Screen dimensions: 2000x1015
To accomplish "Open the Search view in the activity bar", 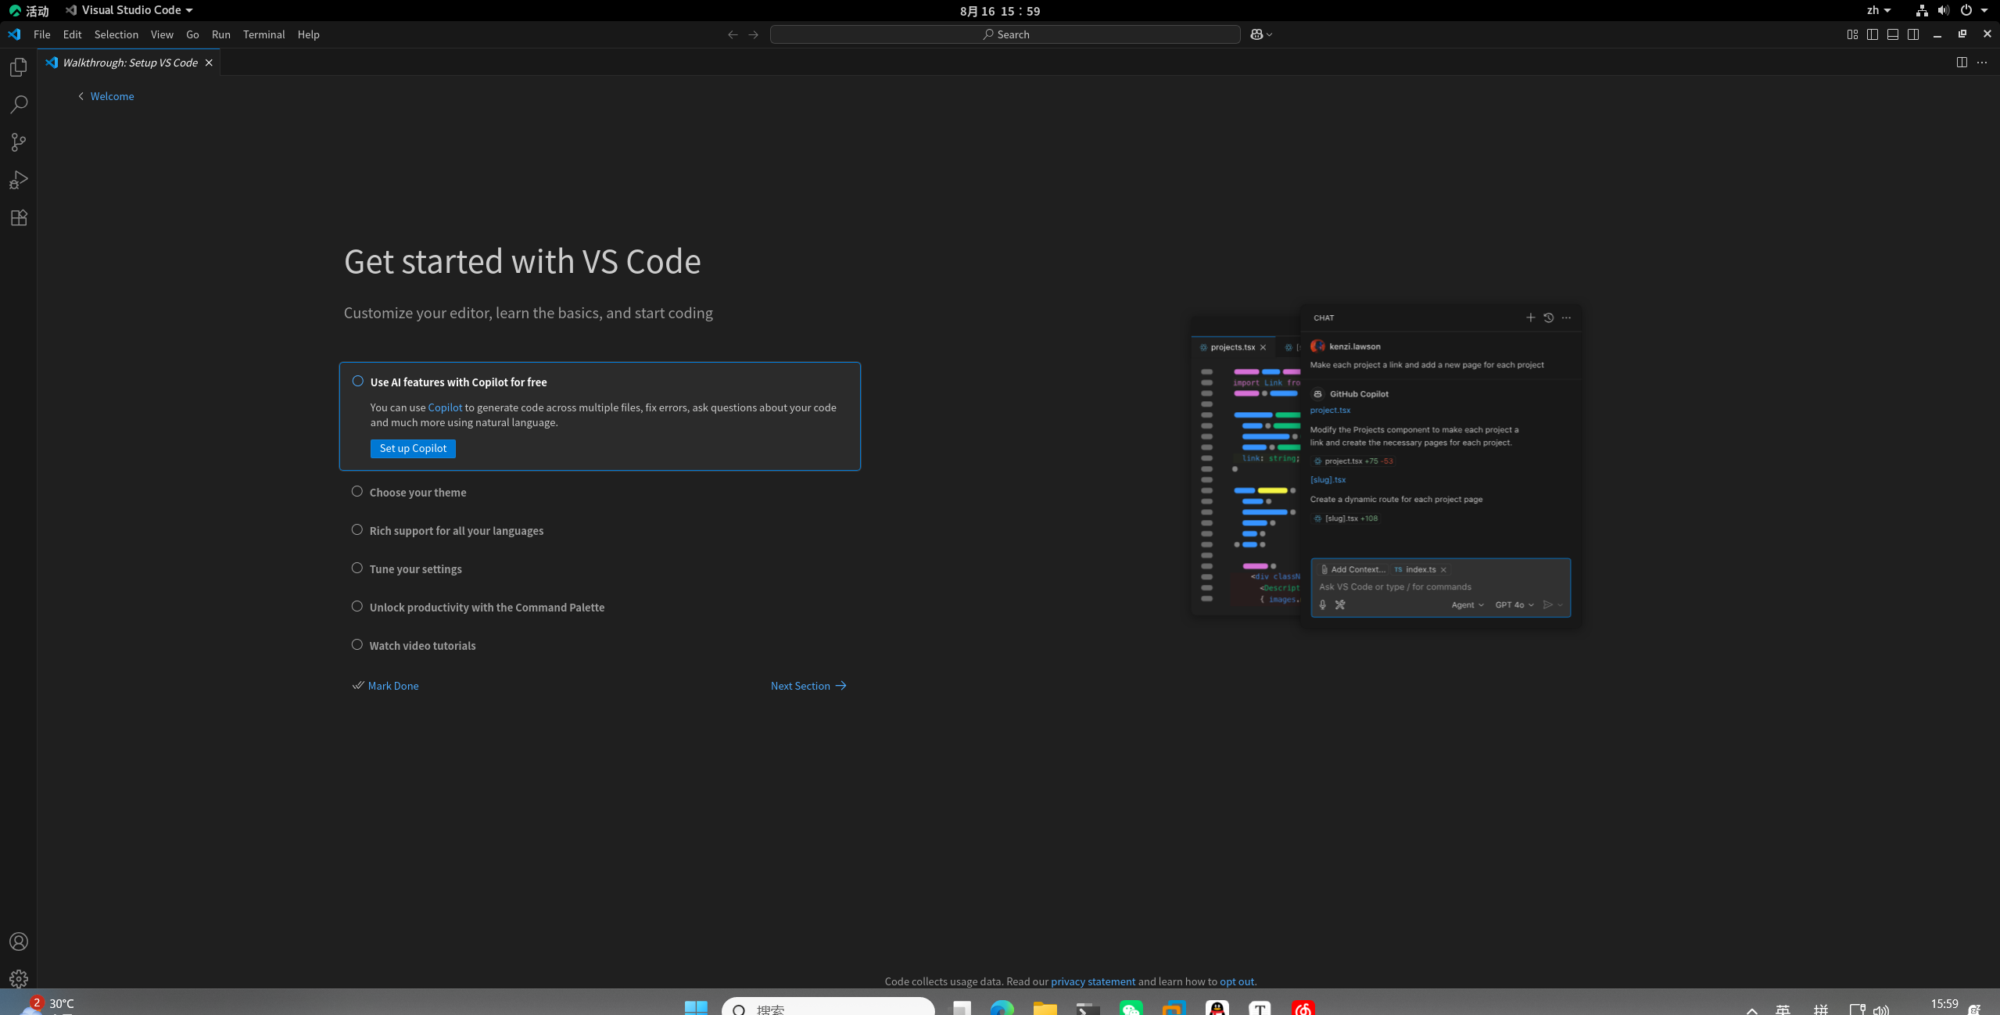I will [18, 104].
